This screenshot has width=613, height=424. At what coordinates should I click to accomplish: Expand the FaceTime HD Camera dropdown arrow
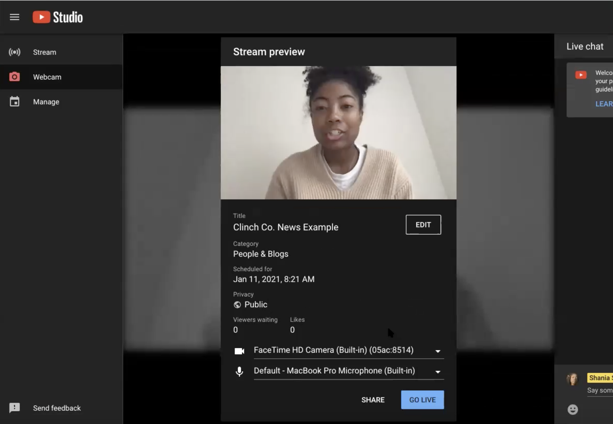(438, 351)
